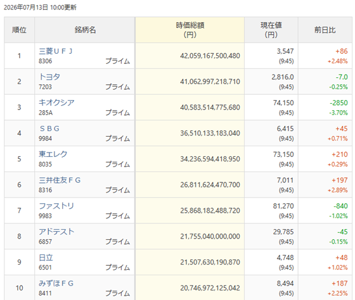
Task: Select market cap 36,510,133,183,040
Action: click(x=210, y=133)
